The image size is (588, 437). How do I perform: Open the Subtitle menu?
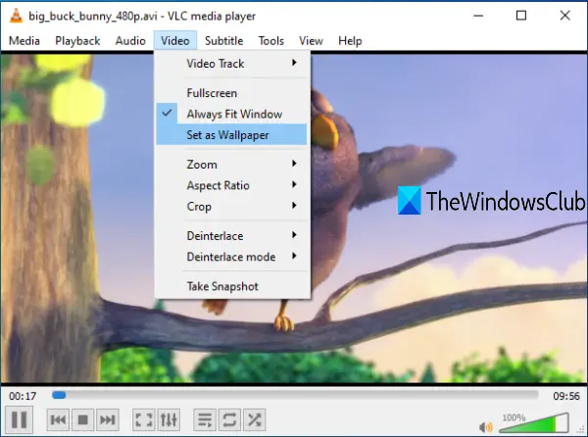(x=223, y=40)
